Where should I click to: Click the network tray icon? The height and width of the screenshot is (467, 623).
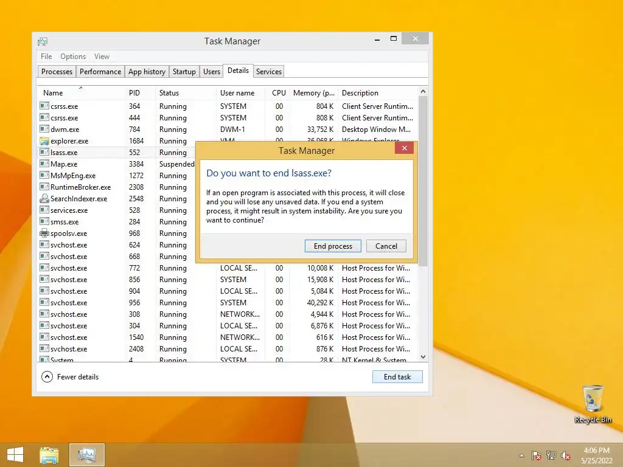[x=551, y=455]
